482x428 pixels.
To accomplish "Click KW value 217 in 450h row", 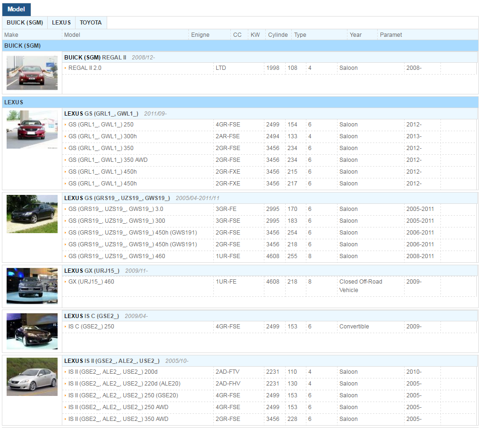I will [292, 184].
